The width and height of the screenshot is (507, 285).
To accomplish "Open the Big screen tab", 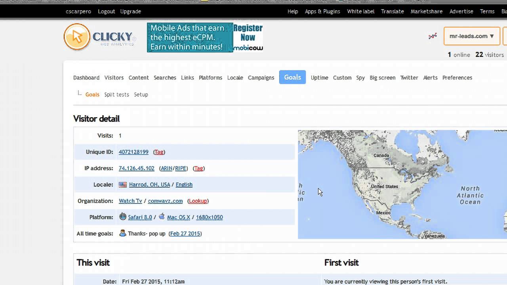I will click(383, 78).
